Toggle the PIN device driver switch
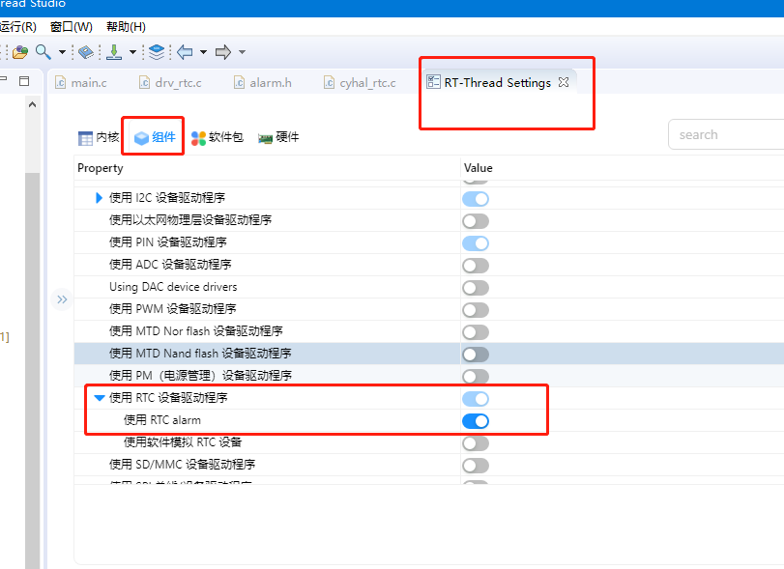Viewport: 784px width, 569px height. tap(476, 243)
